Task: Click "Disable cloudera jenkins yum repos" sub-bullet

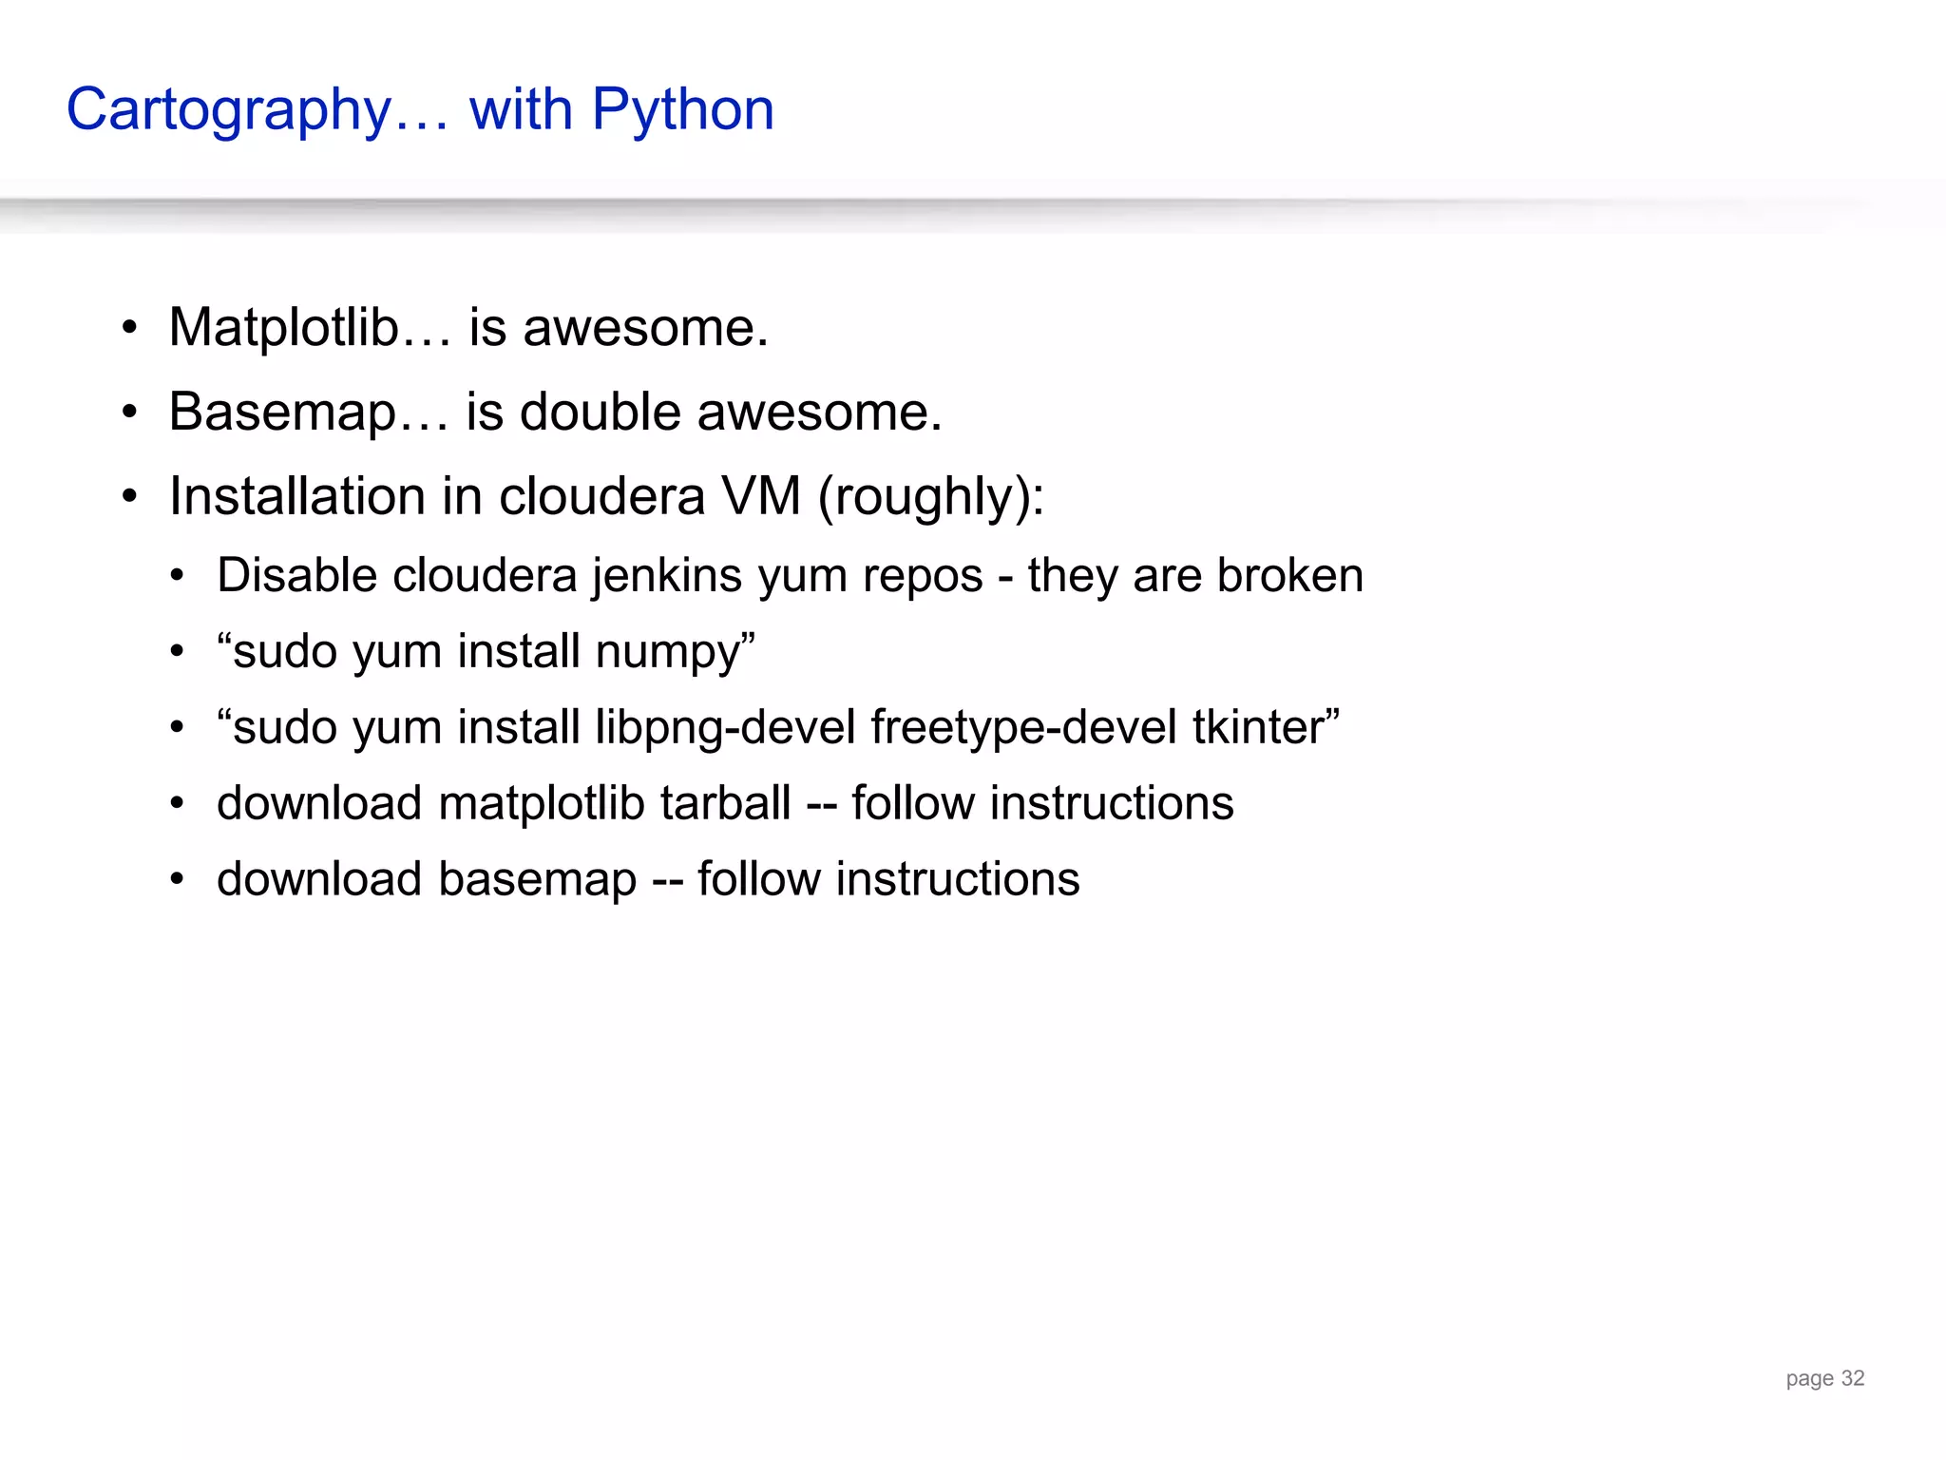Action: [790, 577]
